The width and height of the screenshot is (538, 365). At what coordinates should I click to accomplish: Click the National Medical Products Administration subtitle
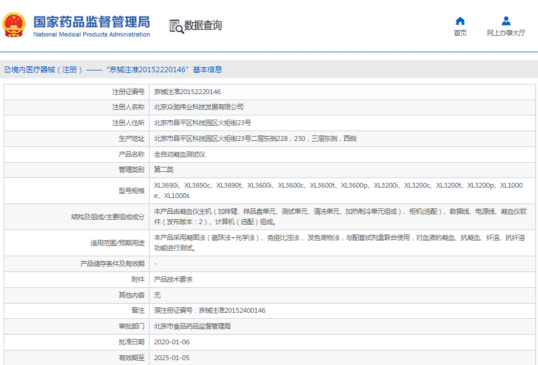tap(91, 35)
